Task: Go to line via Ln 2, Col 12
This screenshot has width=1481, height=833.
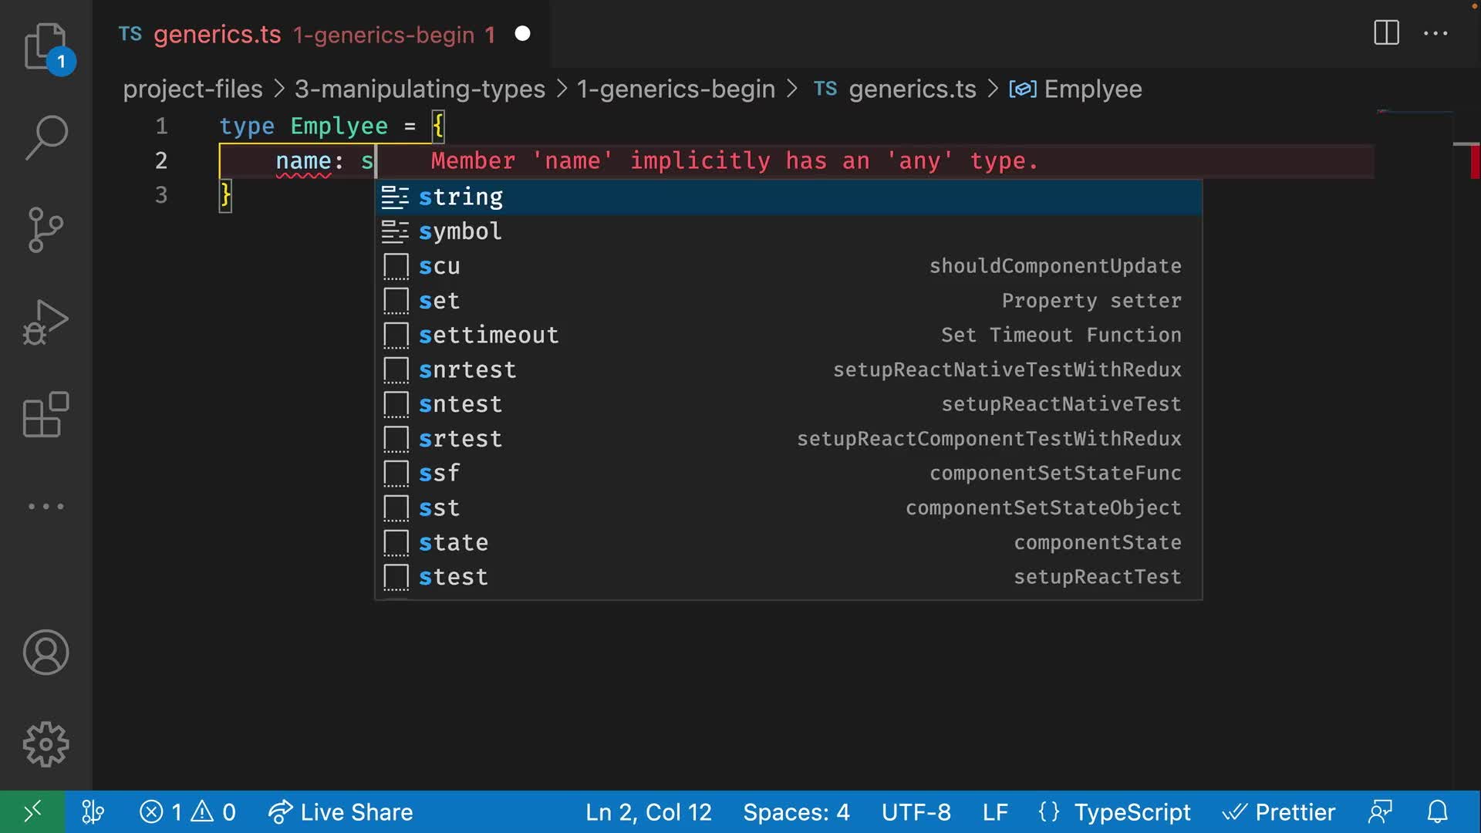Action: (648, 811)
